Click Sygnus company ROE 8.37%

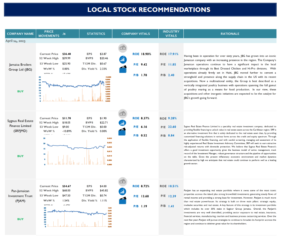(145, 118)
